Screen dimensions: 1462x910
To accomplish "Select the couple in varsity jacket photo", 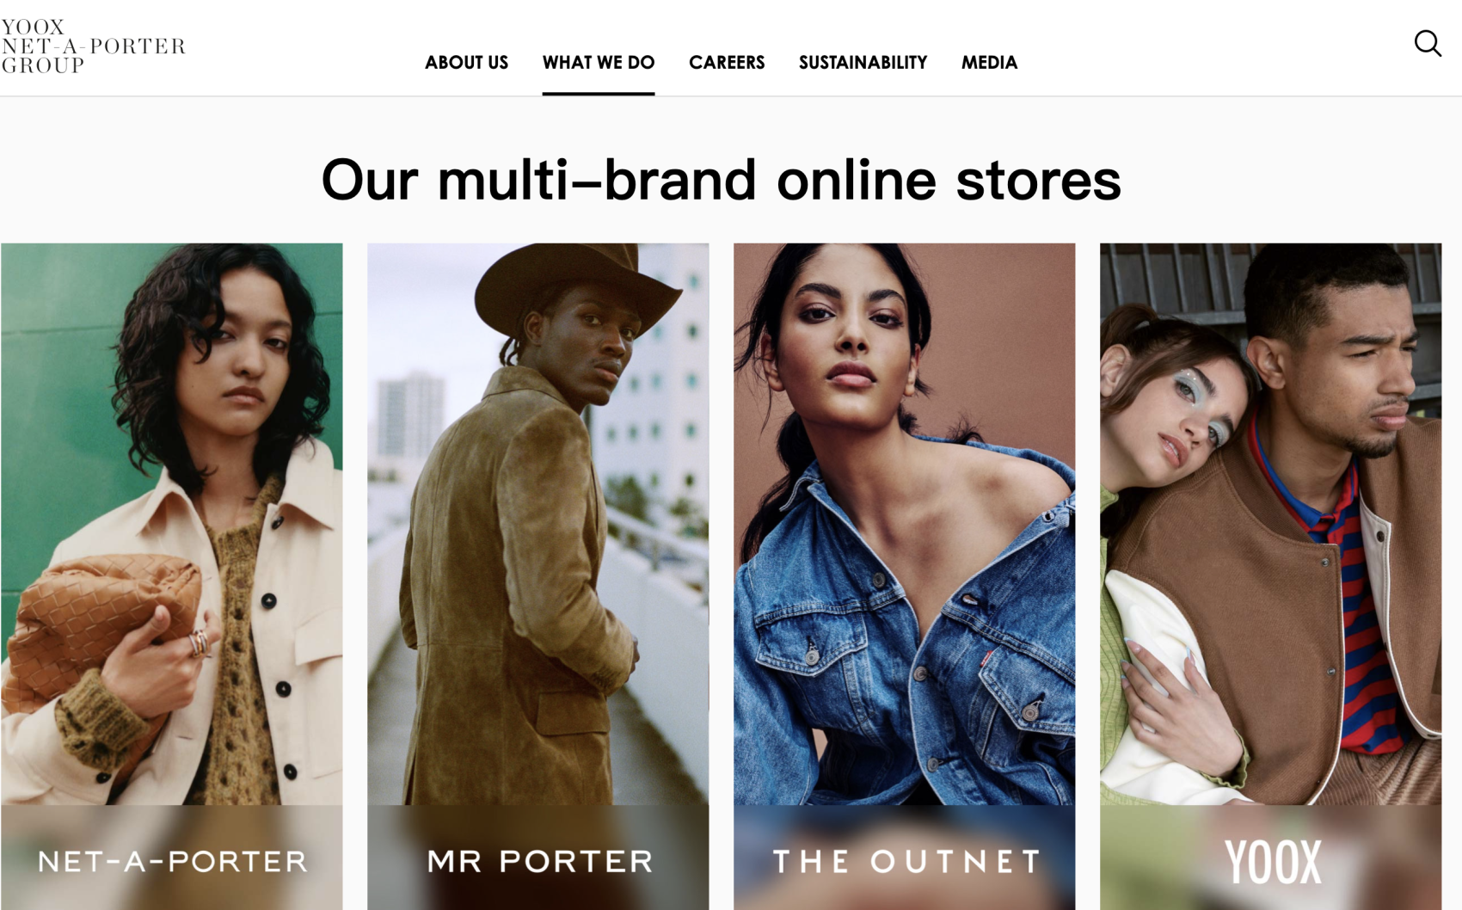I will pyautogui.click(x=1270, y=524).
